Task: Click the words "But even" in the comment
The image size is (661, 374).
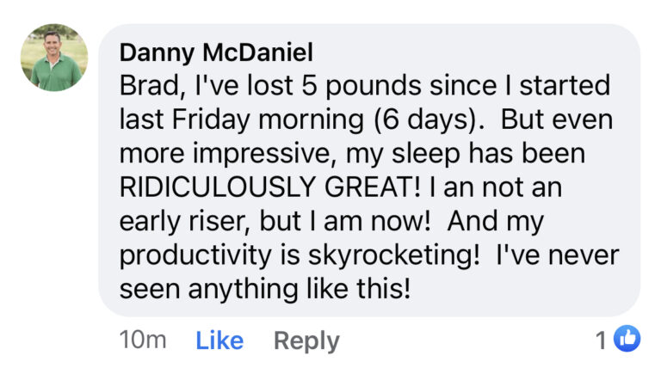Action: tap(557, 120)
